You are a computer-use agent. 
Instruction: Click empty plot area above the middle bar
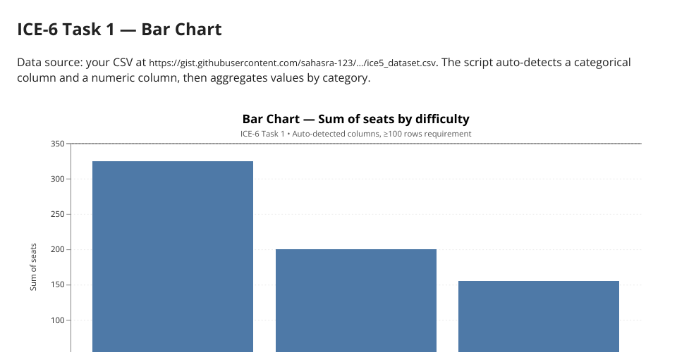pos(356,197)
